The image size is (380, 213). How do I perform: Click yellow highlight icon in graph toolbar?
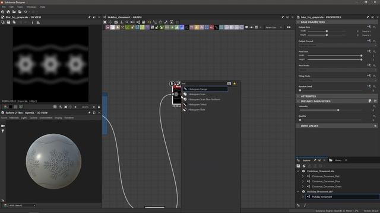[149, 22]
